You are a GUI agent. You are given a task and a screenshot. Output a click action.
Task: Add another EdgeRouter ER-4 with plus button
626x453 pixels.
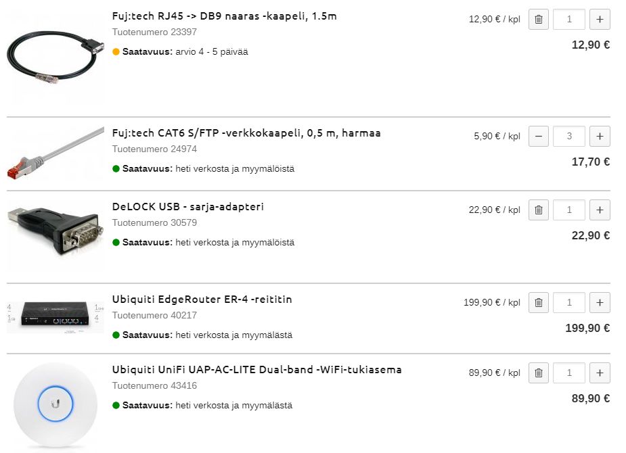click(600, 302)
